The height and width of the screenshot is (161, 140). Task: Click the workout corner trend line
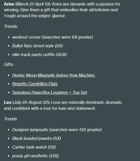(52, 37)
